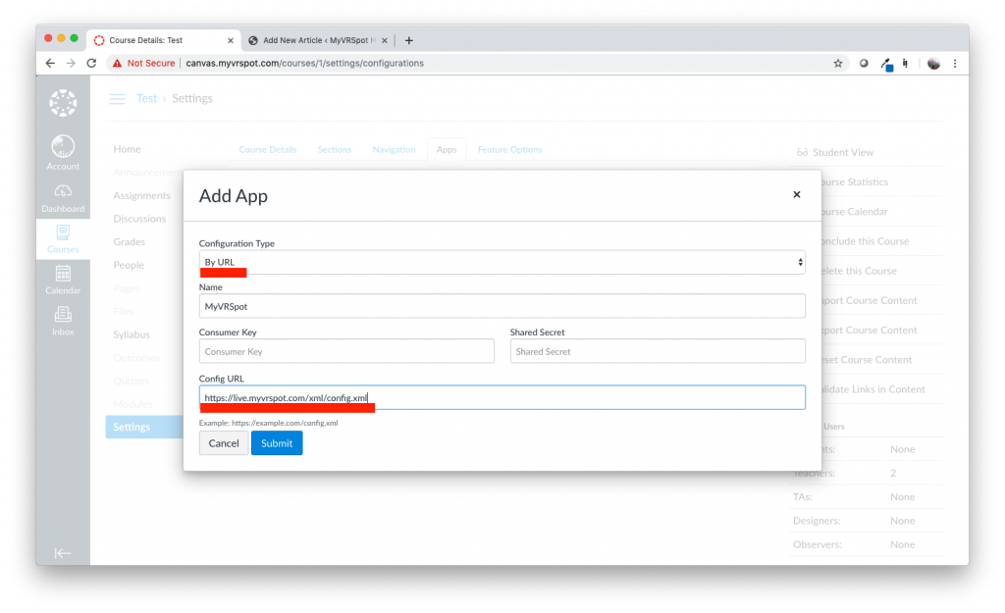Open Courses in global navigation

[x=63, y=238]
